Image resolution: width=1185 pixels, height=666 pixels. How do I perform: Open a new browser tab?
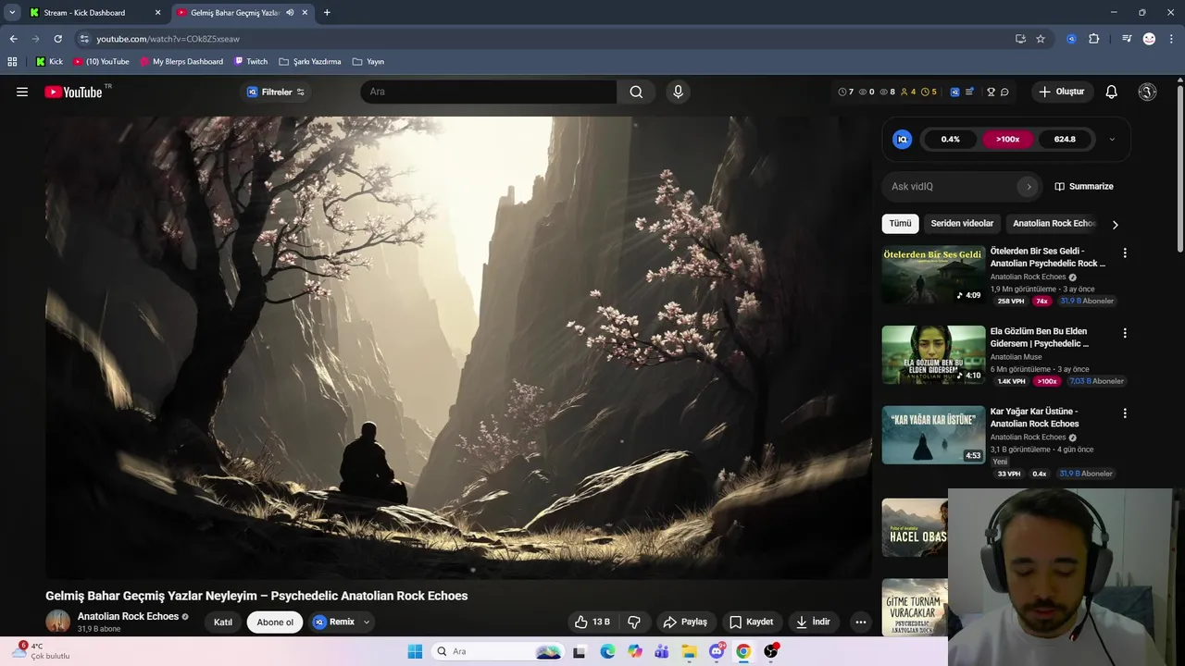[x=327, y=13]
